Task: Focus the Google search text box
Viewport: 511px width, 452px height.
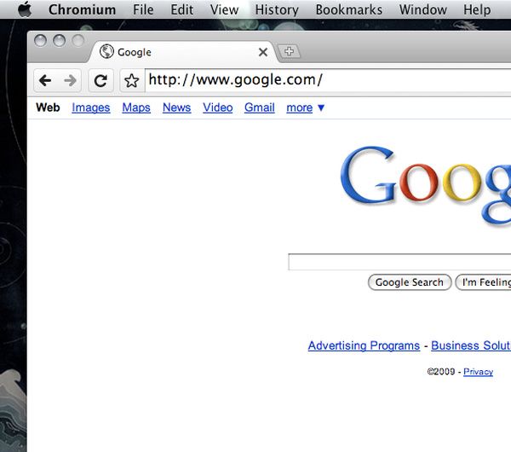Action: [x=399, y=262]
